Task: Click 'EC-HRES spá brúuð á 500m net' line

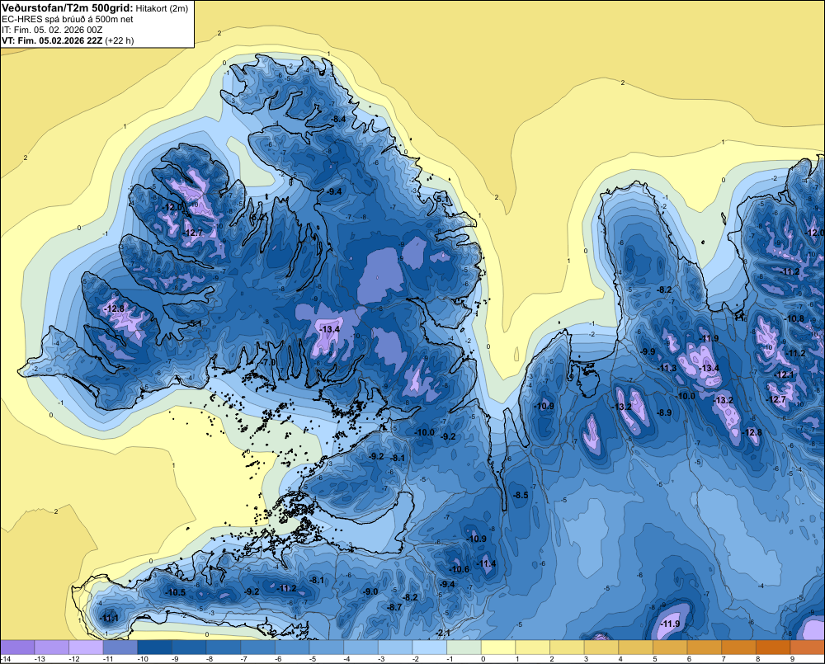Action: coord(68,19)
